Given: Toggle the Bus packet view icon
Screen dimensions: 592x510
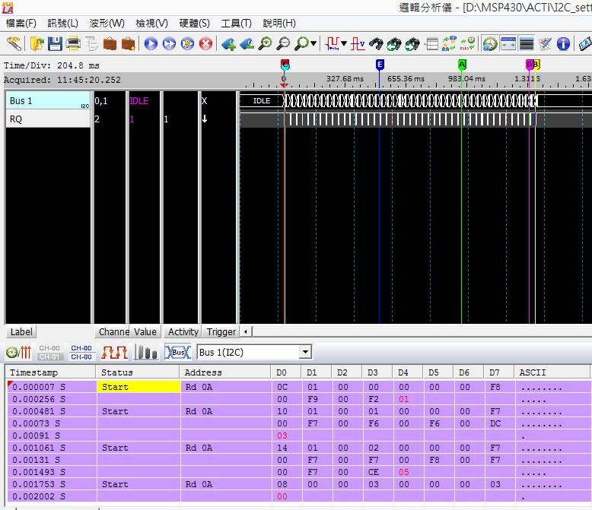Looking at the screenshot, I should pyautogui.click(x=178, y=353).
